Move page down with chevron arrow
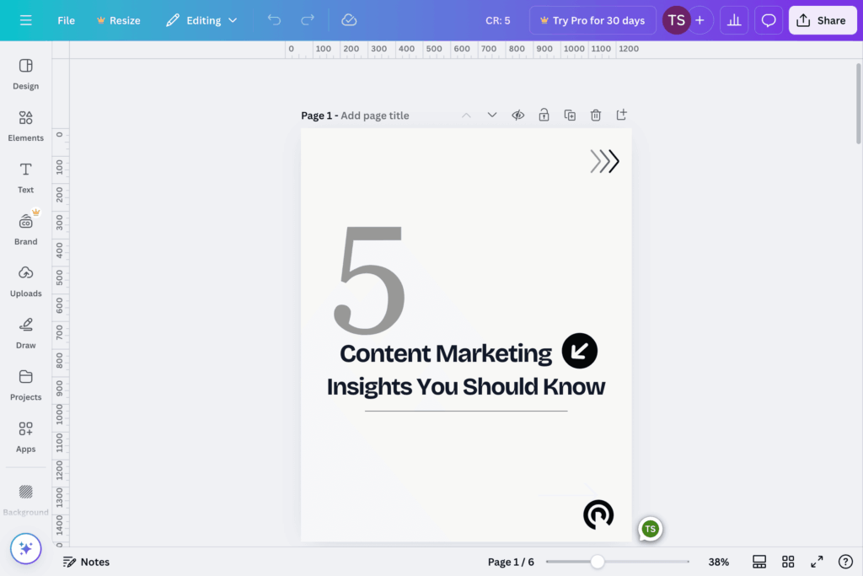Screen dimensions: 863x576 (x=492, y=115)
